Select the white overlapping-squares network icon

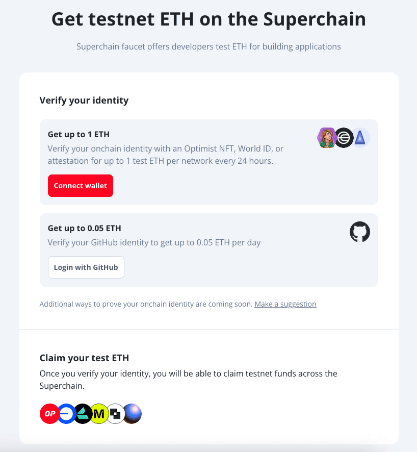tap(116, 414)
